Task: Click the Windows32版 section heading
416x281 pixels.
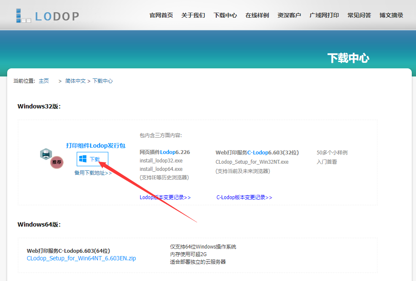Action: (39, 106)
